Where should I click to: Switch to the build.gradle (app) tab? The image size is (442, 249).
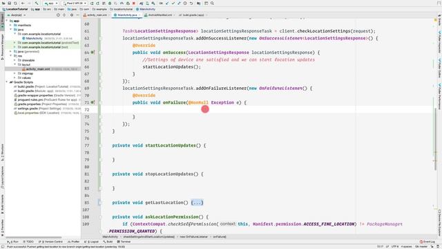[x=193, y=15]
